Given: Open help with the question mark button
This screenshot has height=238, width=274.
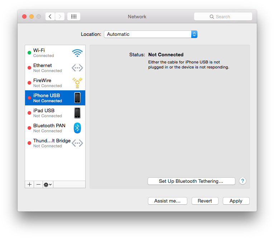Looking at the screenshot, I should tap(242, 181).
